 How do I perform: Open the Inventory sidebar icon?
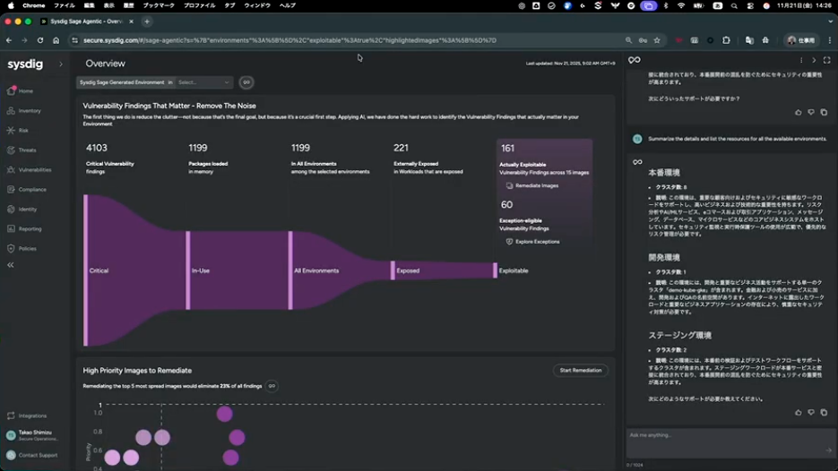pyautogui.click(x=11, y=110)
